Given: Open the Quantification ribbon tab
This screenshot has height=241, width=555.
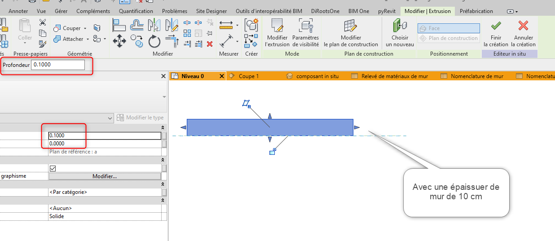Looking at the screenshot, I should click(x=136, y=11).
